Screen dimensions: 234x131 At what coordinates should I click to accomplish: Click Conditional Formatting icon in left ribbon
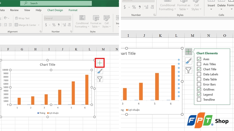(82, 22)
